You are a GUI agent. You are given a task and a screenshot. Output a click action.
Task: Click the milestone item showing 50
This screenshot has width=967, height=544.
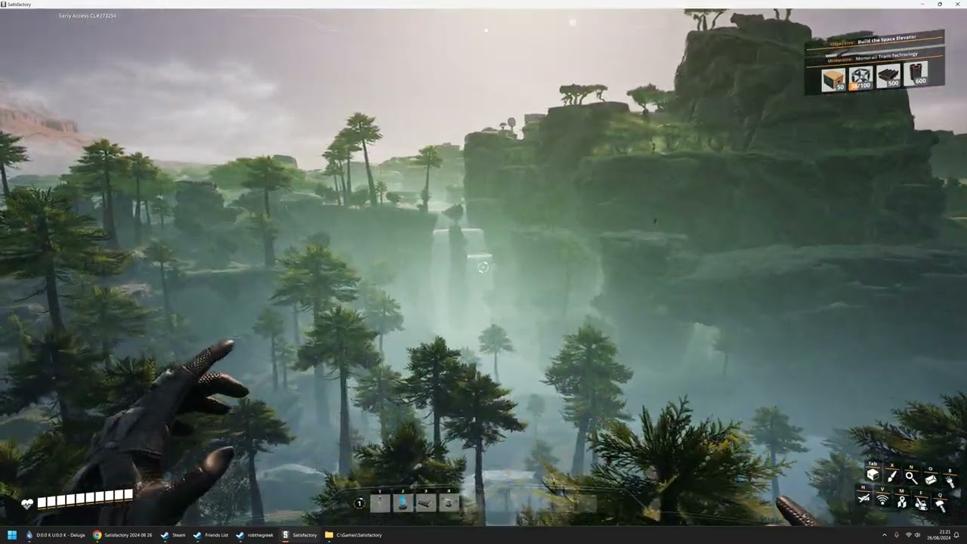(833, 79)
